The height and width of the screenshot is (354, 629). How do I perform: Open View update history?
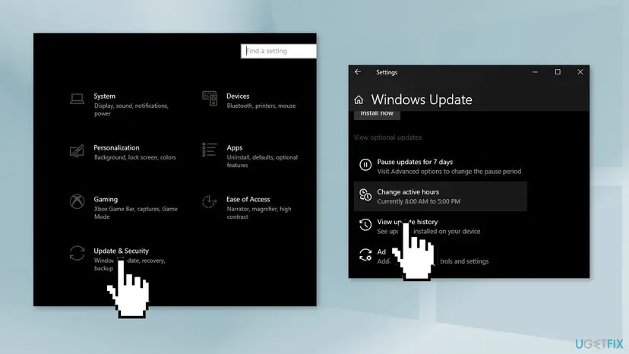click(x=441, y=226)
